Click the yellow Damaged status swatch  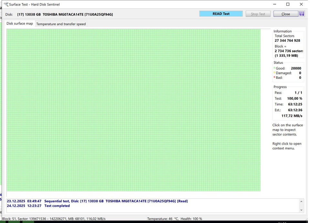pyautogui.click(x=274, y=73)
